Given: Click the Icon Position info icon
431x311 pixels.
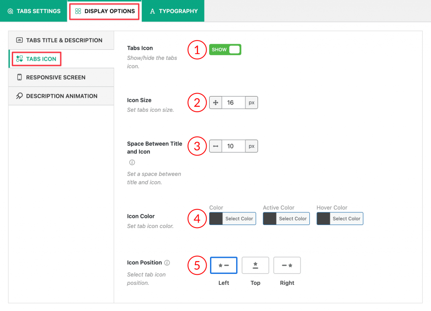Looking at the screenshot, I should (167, 263).
